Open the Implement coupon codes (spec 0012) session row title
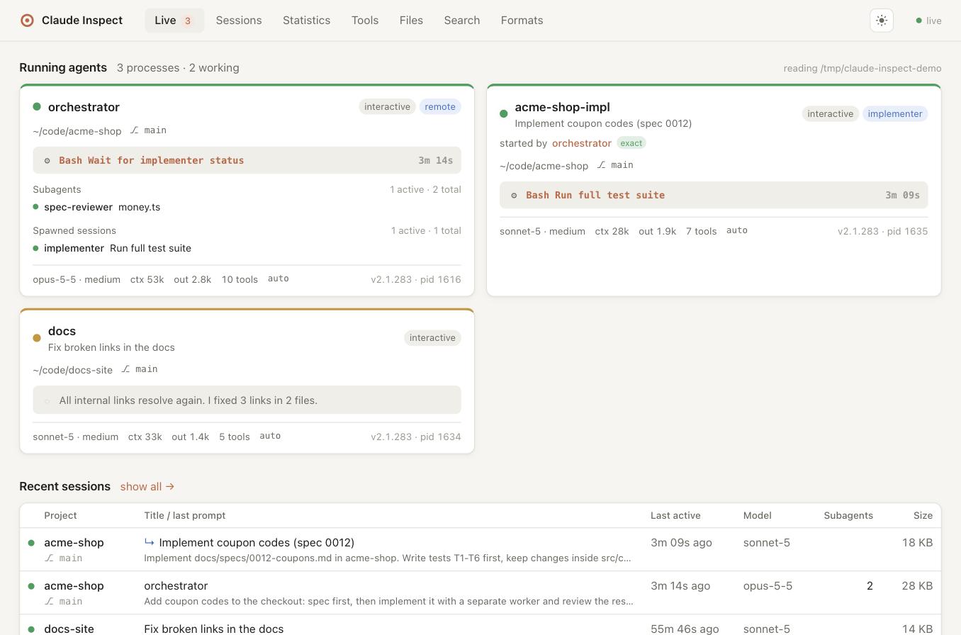Image resolution: width=961 pixels, height=635 pixels. [257, 543]
